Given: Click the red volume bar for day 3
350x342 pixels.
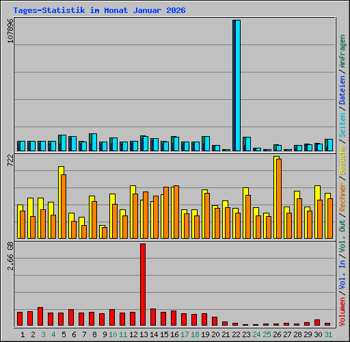Looking at the screenshot, I should tap(40, 316).
